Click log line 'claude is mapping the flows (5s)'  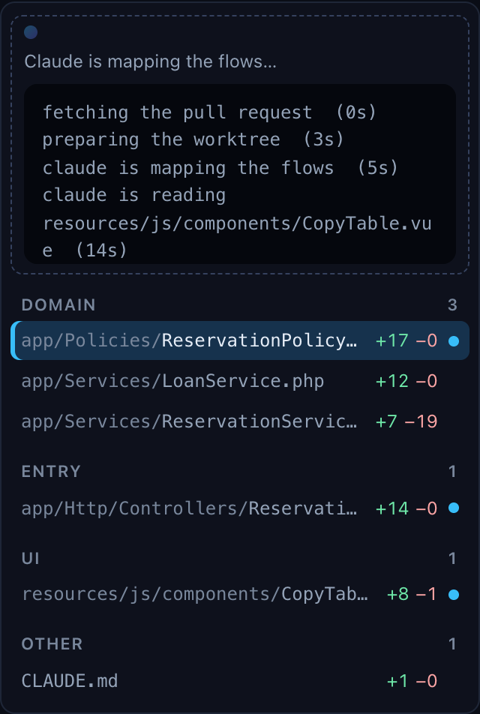[x=220, y=167]
